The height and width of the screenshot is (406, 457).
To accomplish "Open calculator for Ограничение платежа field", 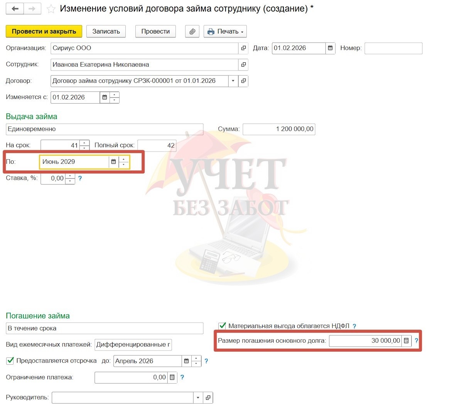I will [172, 377].
